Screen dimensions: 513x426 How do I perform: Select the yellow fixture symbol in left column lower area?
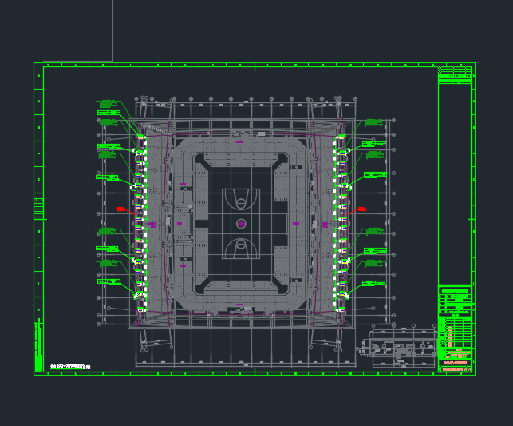pyautogui.click(x=137, y=261)
